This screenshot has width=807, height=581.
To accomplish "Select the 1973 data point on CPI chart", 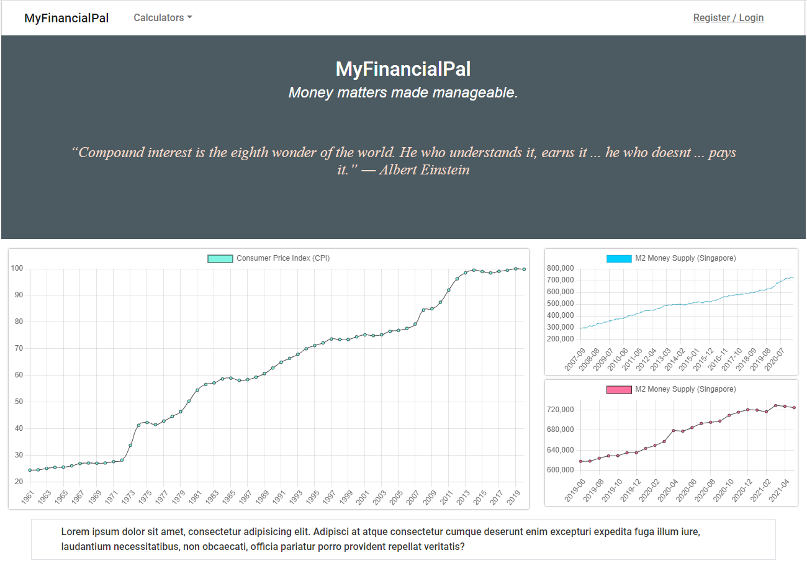I will point(130,445).
